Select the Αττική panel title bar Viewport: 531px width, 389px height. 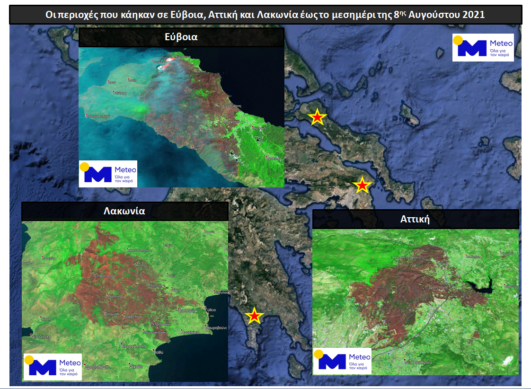(x=415, y=219)
